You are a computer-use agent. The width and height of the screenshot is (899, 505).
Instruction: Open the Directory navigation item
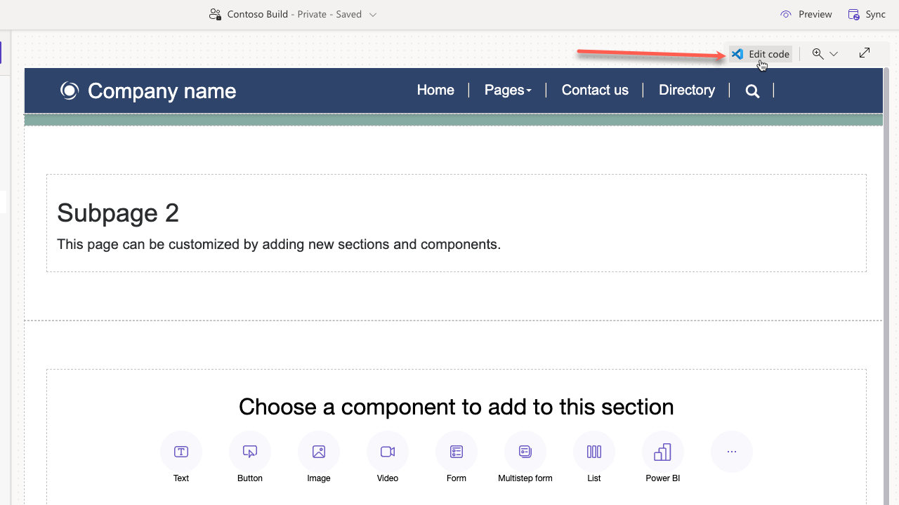pos(686,90)
